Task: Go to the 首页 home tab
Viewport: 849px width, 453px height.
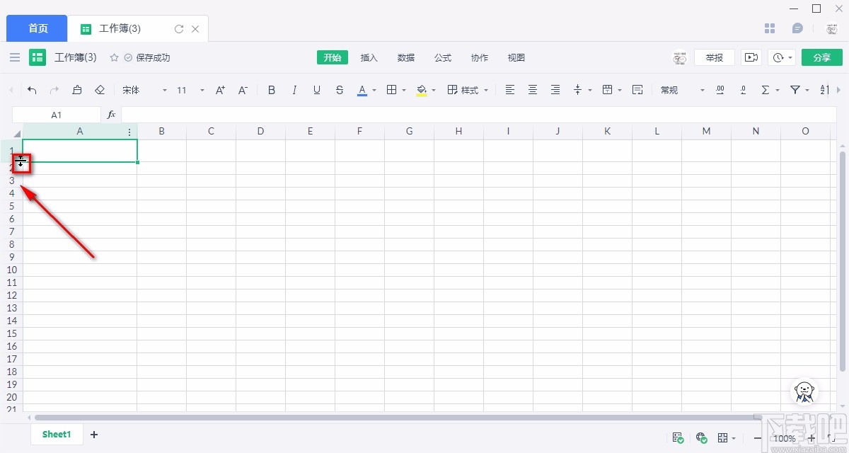Action: coord(37,28)
